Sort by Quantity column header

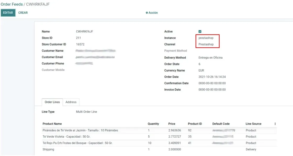tap(153, 124)
